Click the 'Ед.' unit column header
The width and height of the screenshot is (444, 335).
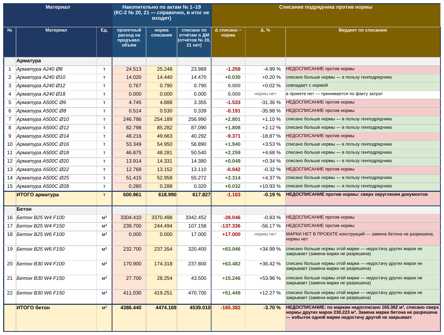(104, 42)
